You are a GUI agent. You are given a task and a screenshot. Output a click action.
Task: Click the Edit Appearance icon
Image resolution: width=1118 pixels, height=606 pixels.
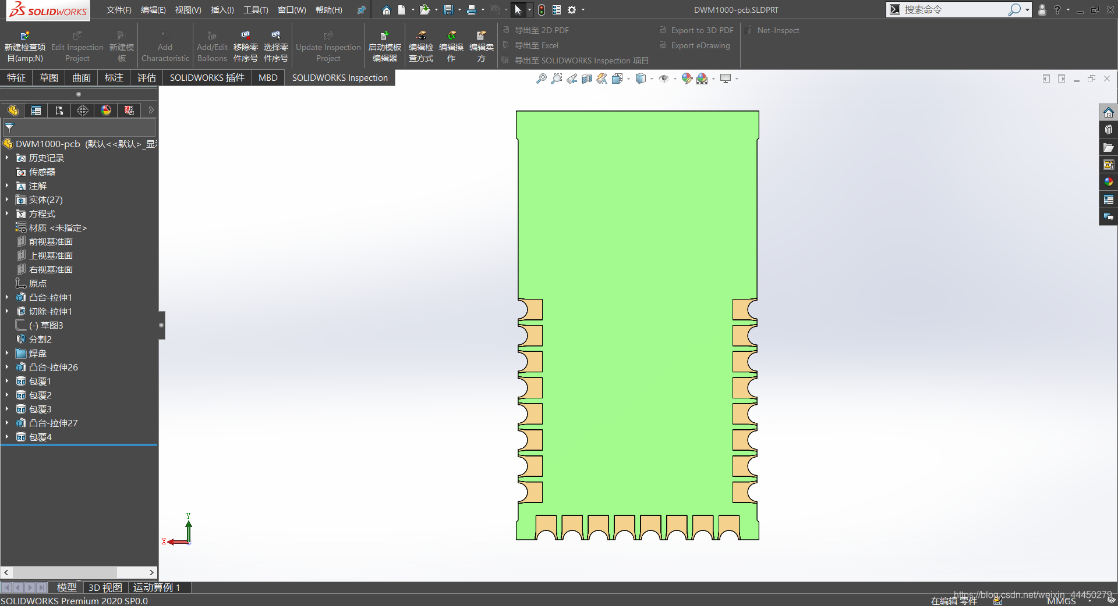click(687, 79)
